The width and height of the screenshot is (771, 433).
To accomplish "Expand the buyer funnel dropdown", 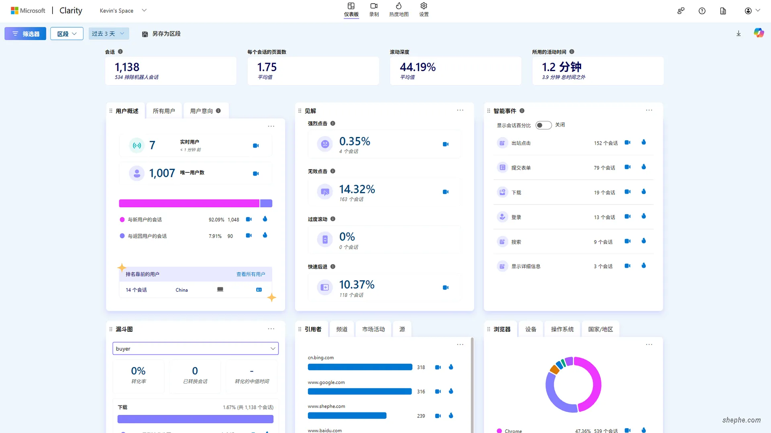I will tap(196, 349).
